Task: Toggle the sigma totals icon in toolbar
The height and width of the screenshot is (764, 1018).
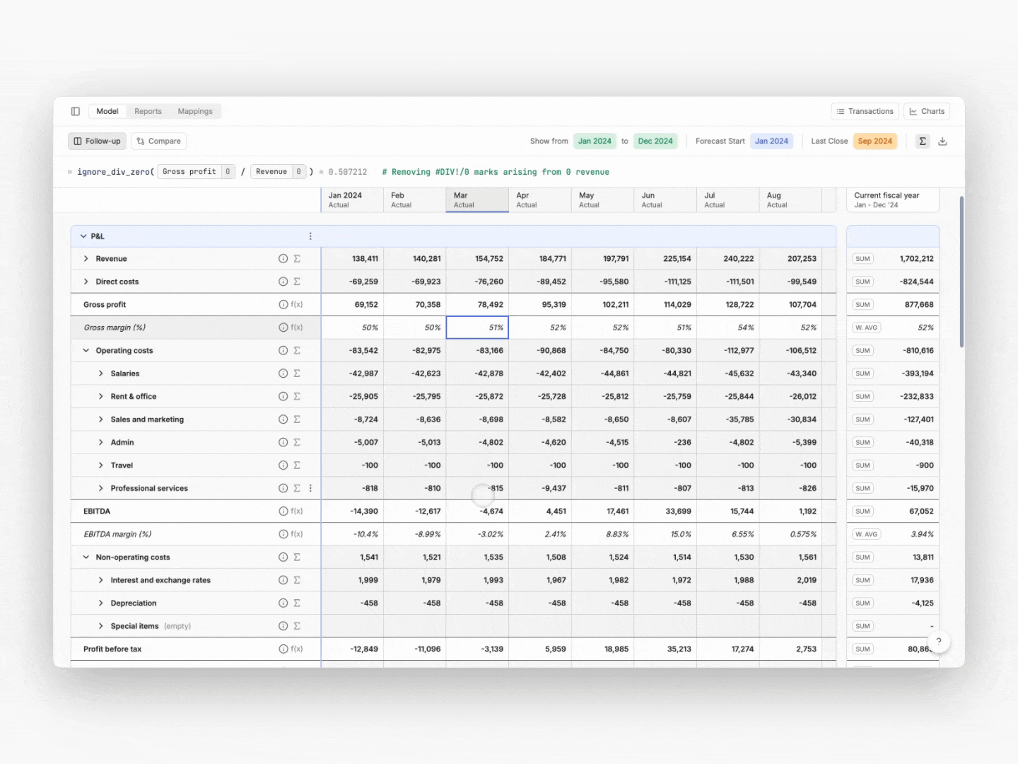Action: tap(923, 141)
